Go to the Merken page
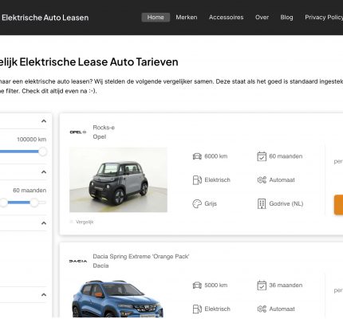 (187, 18)
